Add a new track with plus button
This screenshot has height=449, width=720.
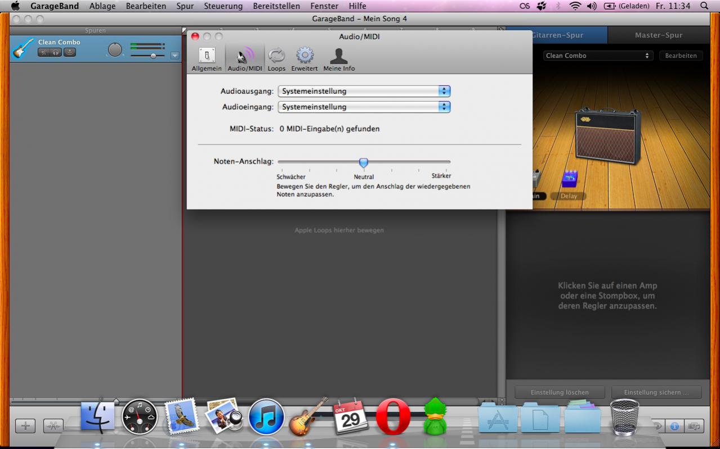[25, 426]
